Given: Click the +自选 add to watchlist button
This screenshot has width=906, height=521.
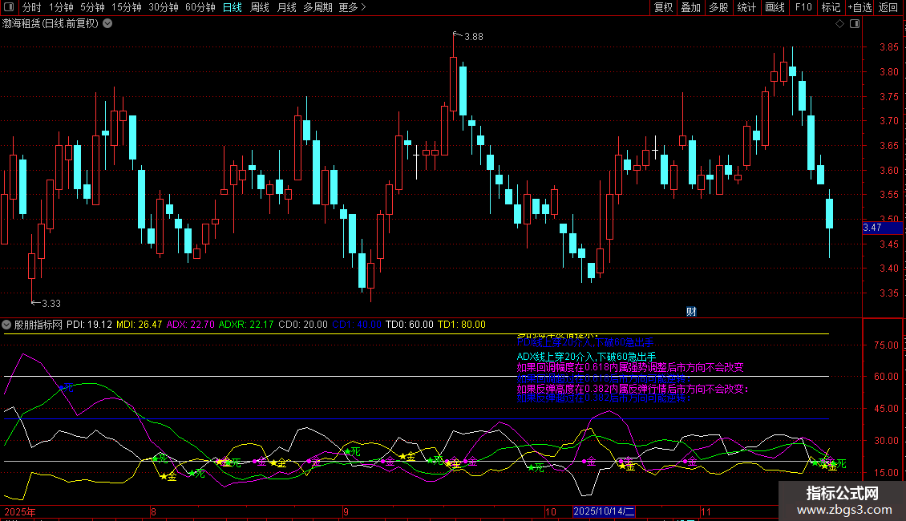Looking at the screenshot, I should pyautogui.click(x=859, y=8).
